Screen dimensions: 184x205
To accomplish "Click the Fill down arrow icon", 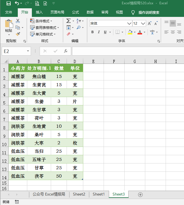I will (69, 27).
